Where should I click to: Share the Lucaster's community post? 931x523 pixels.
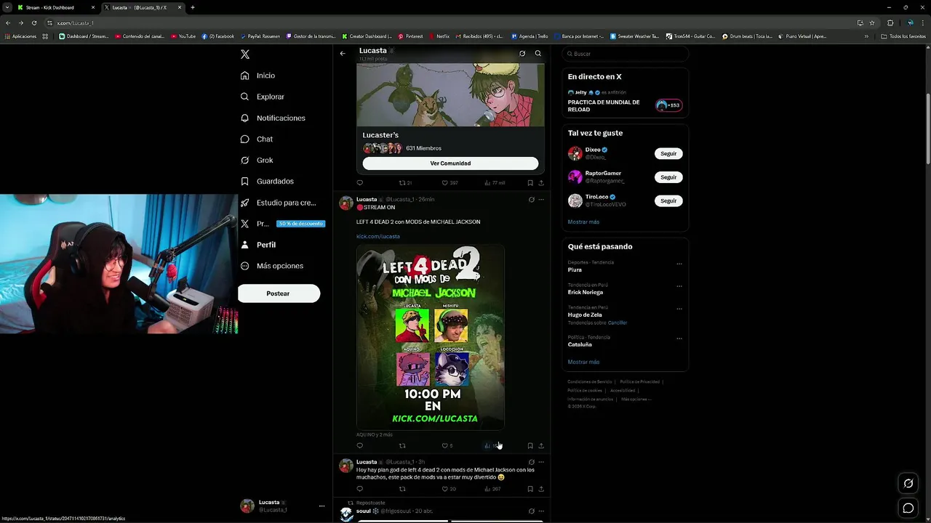click(541, 183)
